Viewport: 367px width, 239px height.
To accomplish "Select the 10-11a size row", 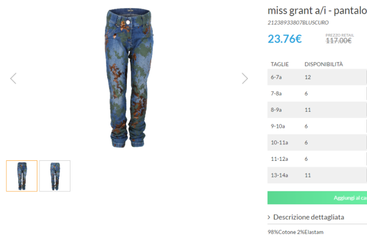I will coord(317,143).
